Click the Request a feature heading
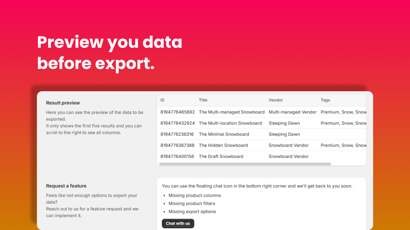 click(x=66, y=186)
